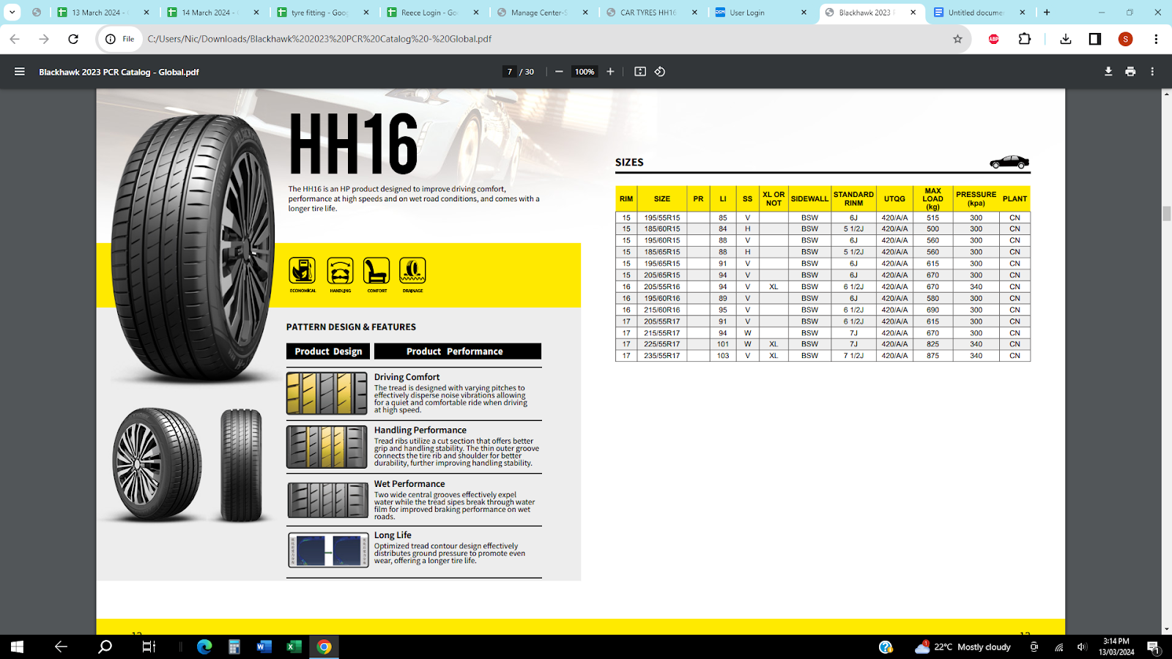Click the zoom percentage 100% field
Screen dimensions: 1172x659
[585, 72]
